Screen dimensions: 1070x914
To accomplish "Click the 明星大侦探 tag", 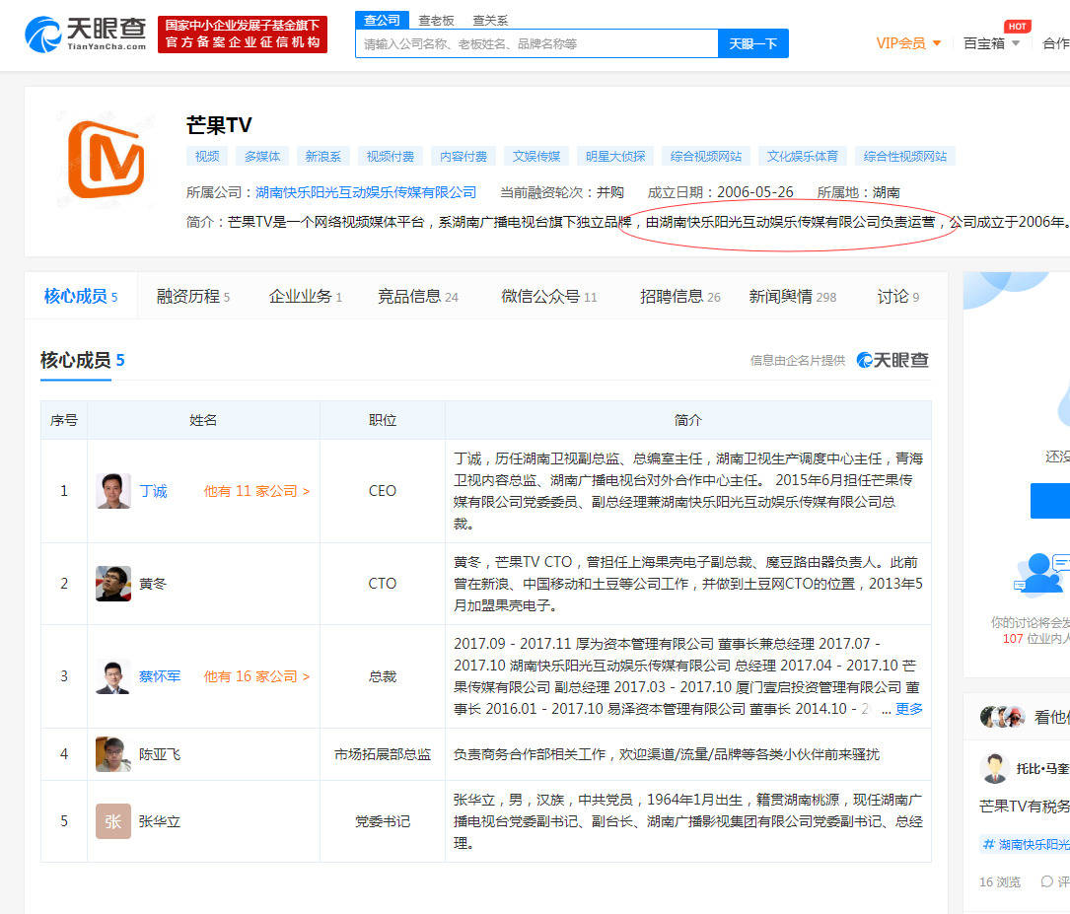I will (614, 156).
